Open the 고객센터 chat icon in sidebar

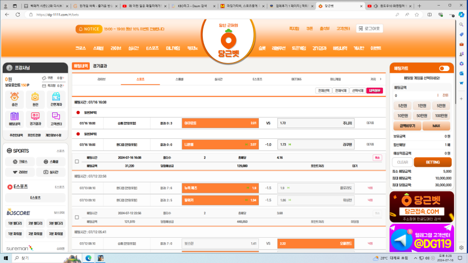(x=55, y=119)
